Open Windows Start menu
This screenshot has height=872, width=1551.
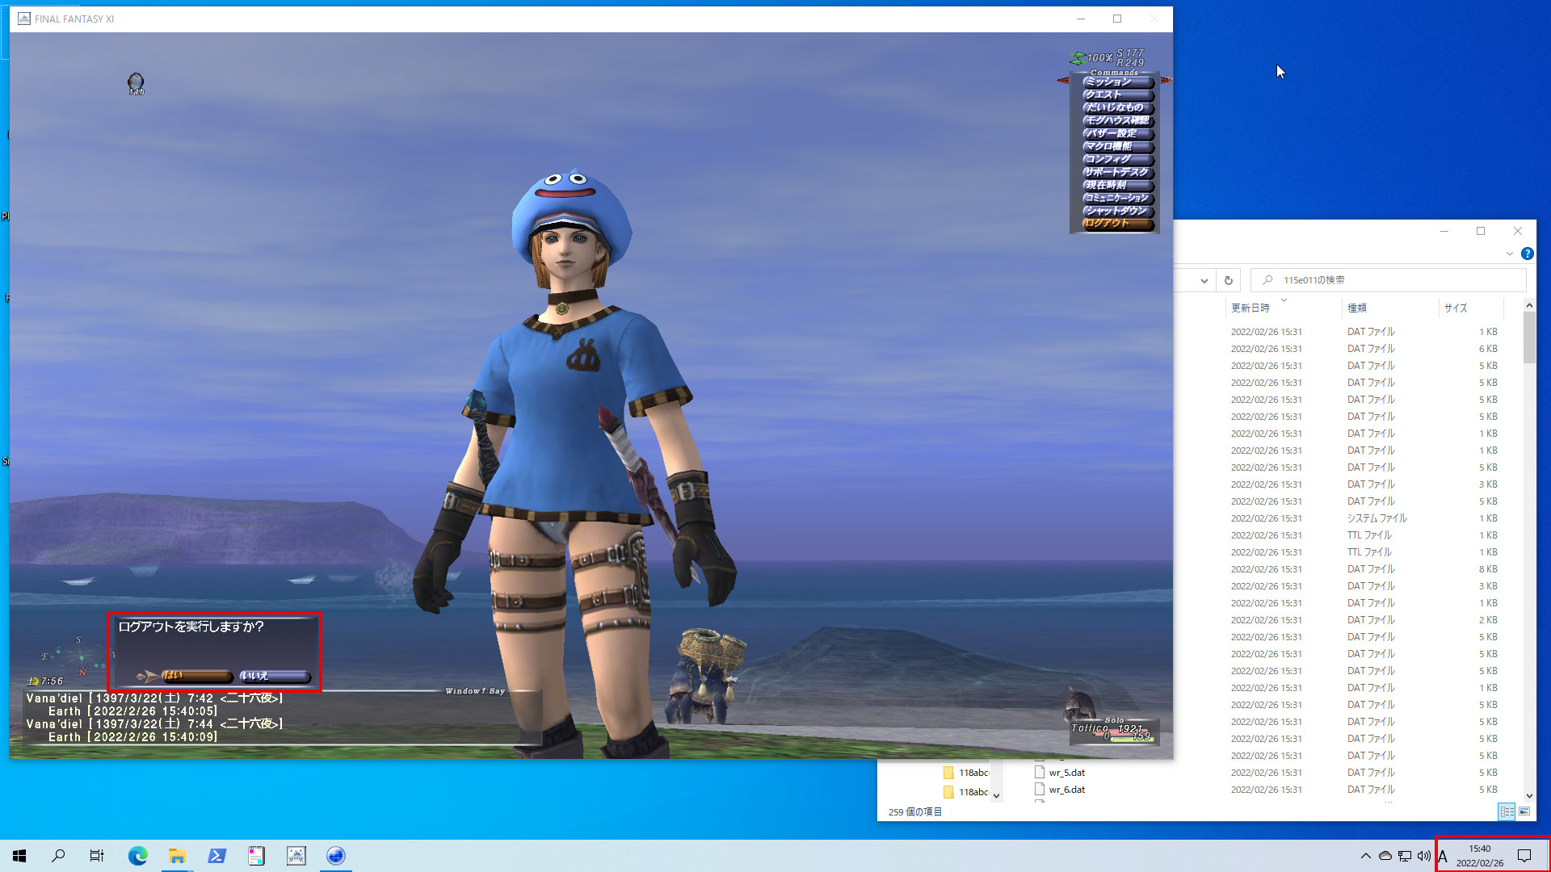[19, 856]
